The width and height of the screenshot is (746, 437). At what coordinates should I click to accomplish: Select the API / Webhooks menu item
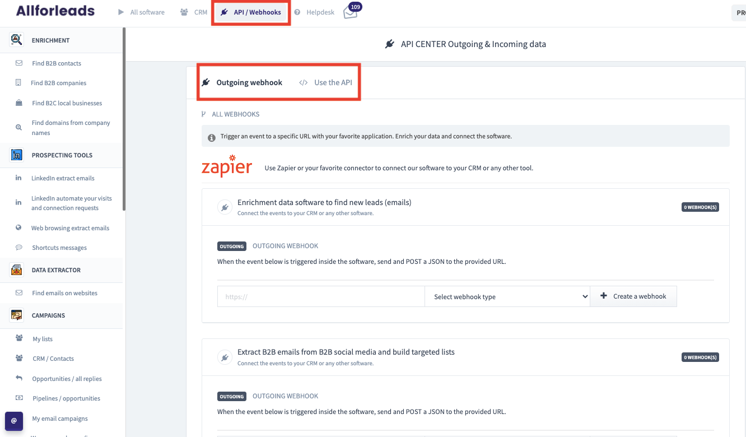click(x=251, y=12)
